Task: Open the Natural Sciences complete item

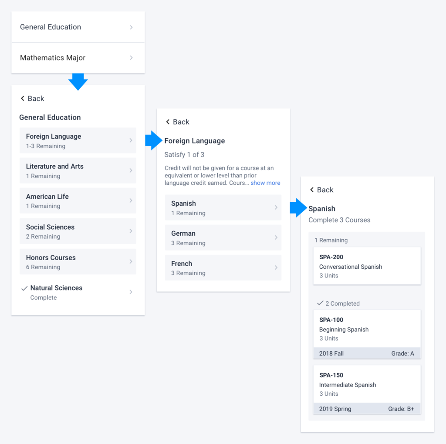Action: click(x=78, y=292)
